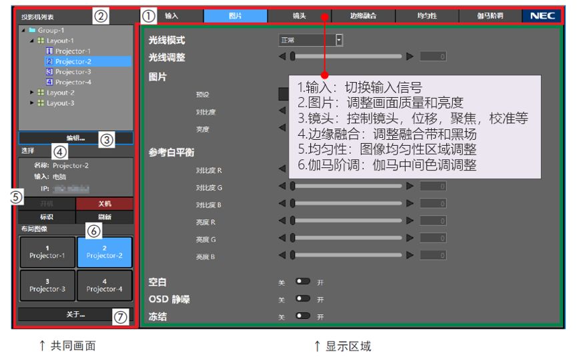Click the left arrow of the 亮度 B slider
The height and width of the screenshot is (363, 577).
[281, 255]
